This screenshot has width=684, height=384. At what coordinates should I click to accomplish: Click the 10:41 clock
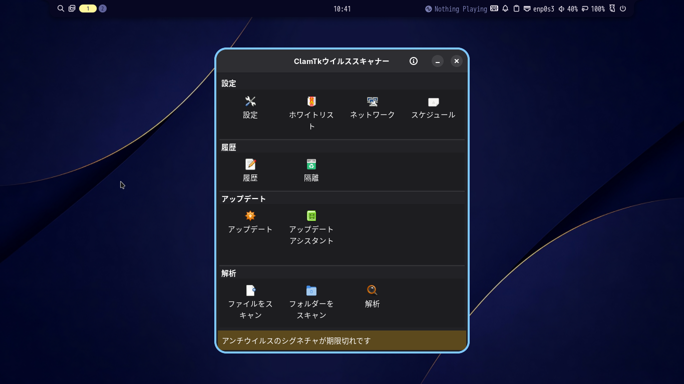pos(342,9)
